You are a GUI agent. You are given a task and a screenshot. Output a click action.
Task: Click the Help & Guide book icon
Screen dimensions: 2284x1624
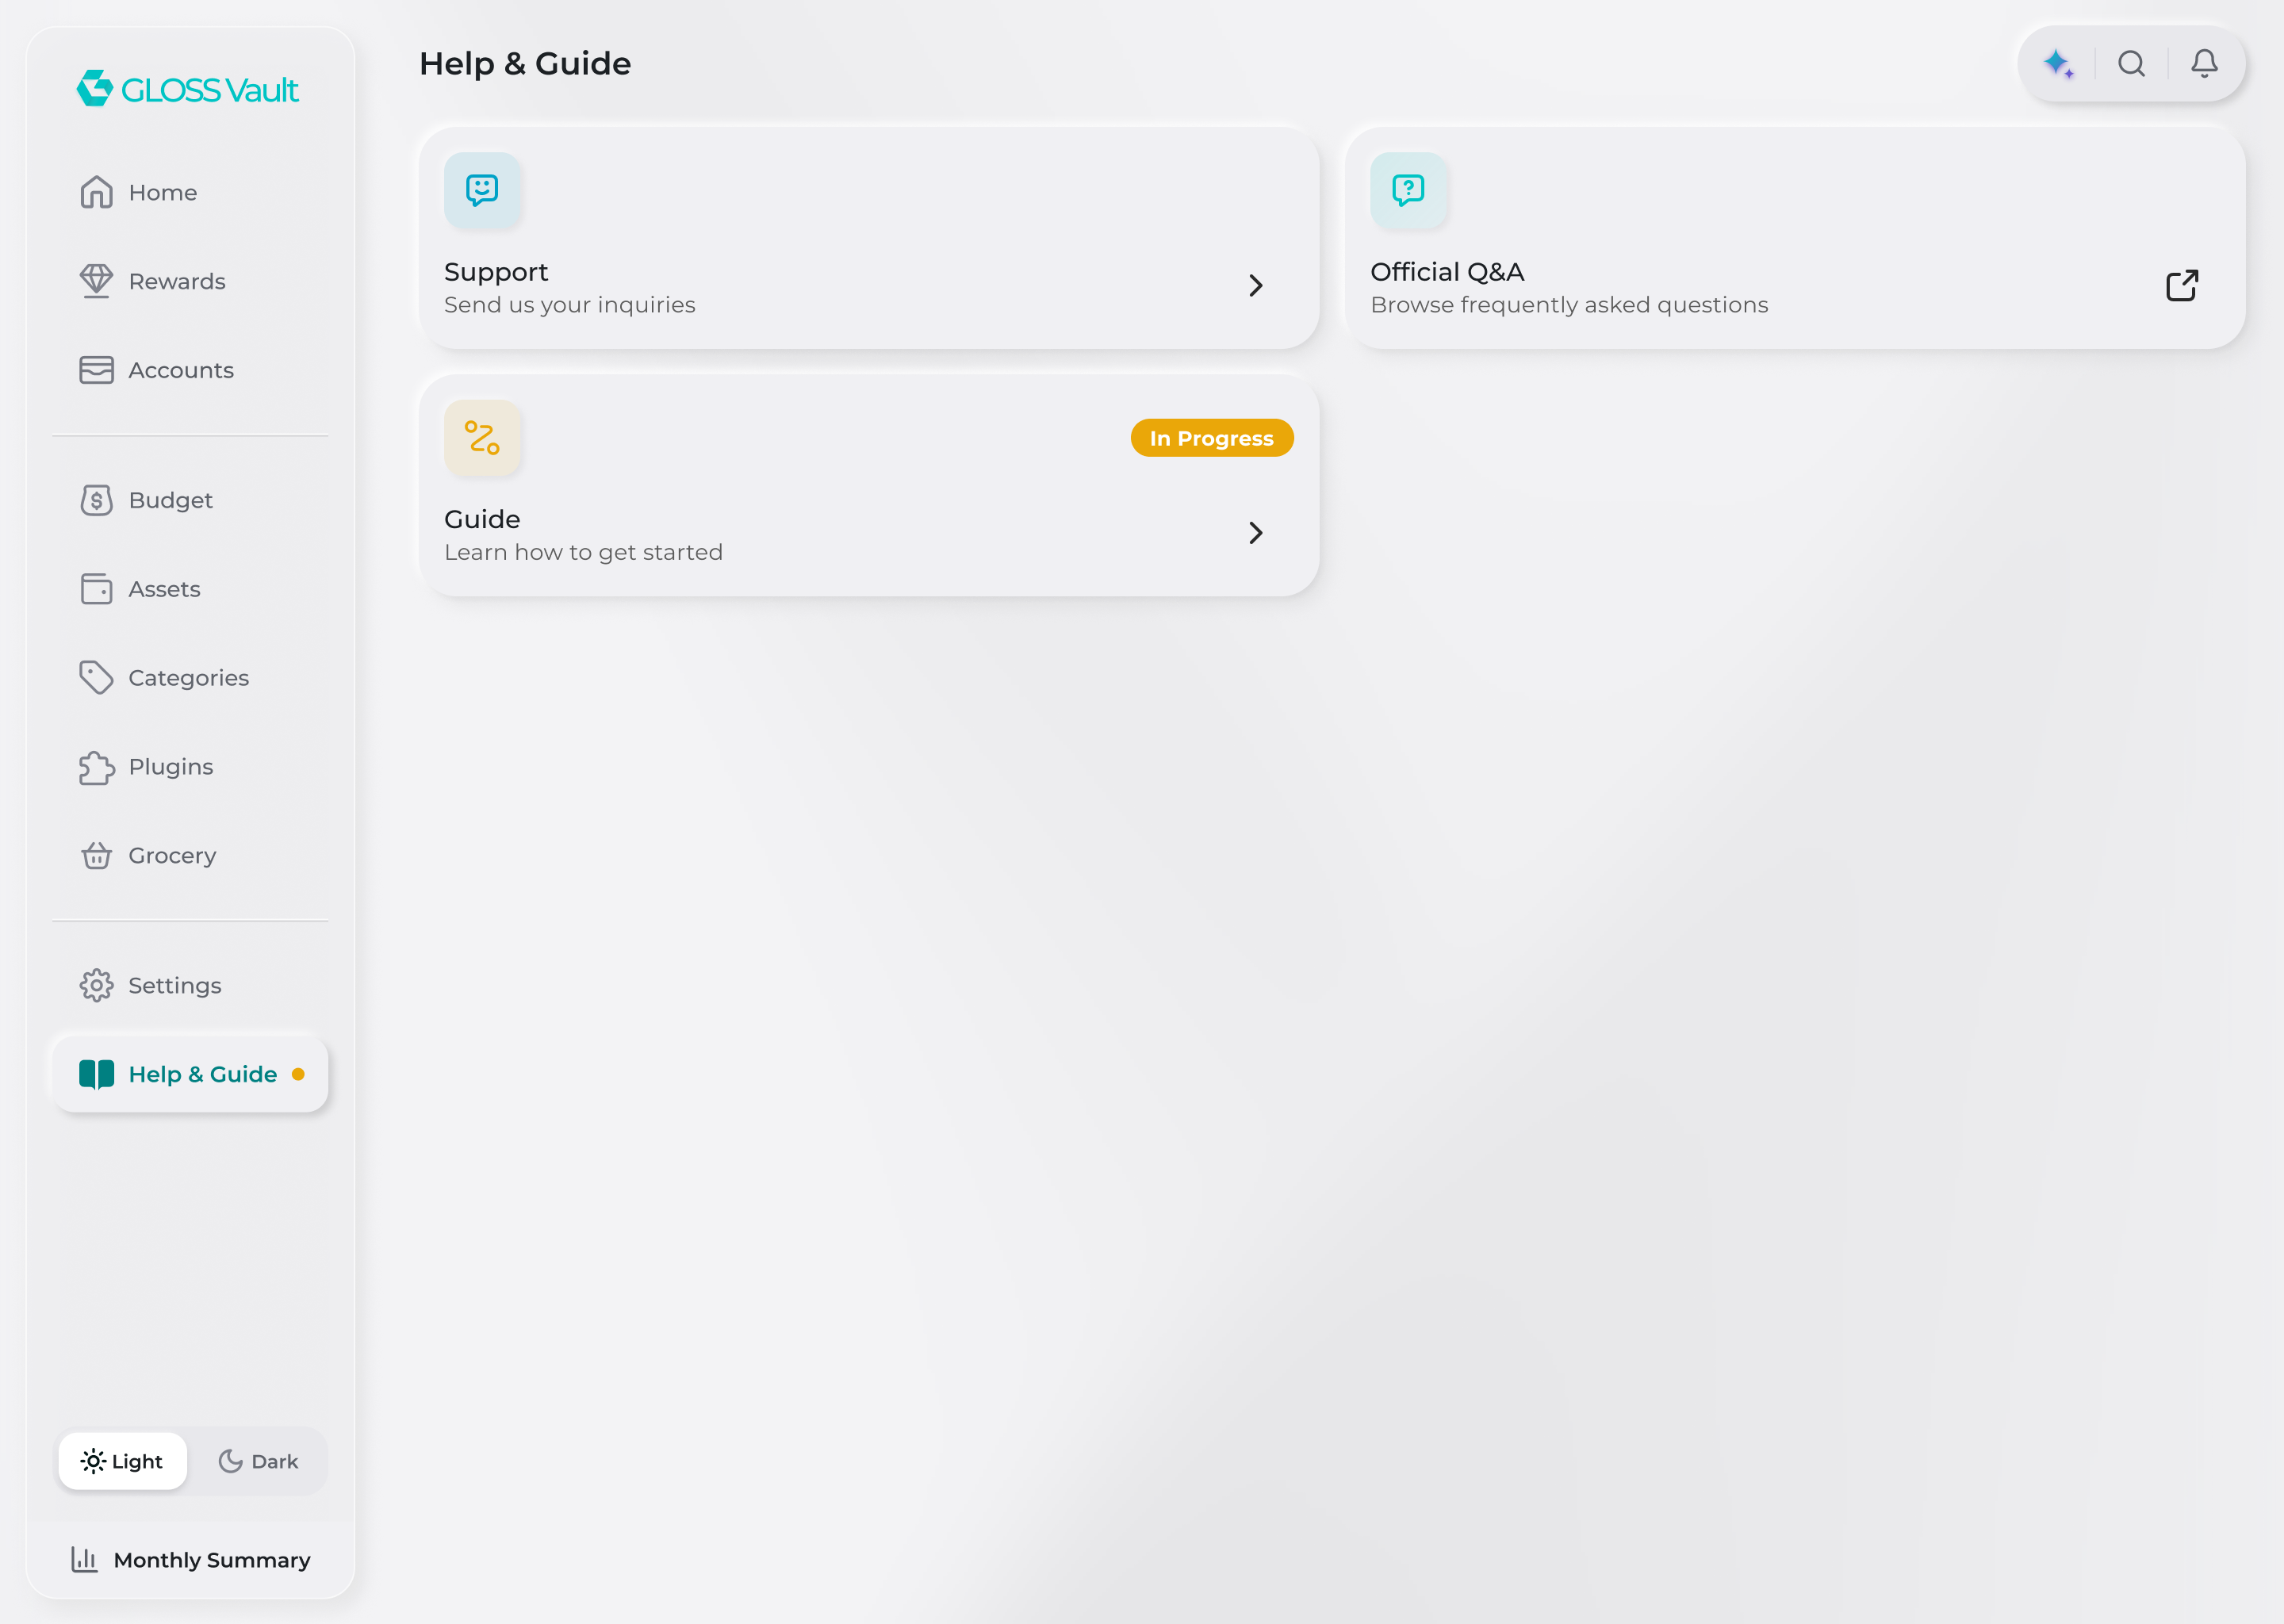[96, 1074]
